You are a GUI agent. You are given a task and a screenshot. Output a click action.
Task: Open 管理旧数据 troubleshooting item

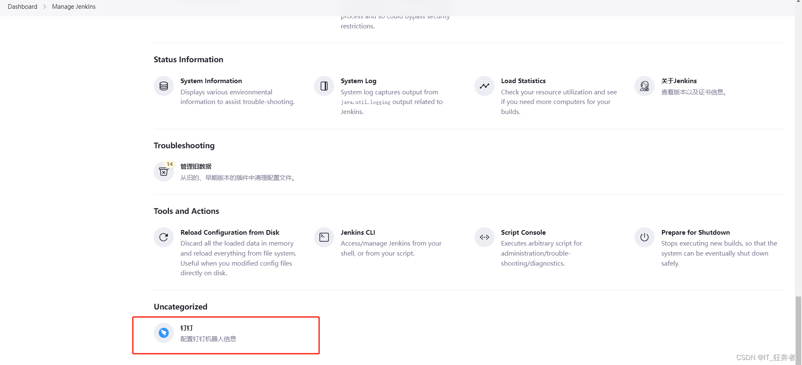[196, 166]
